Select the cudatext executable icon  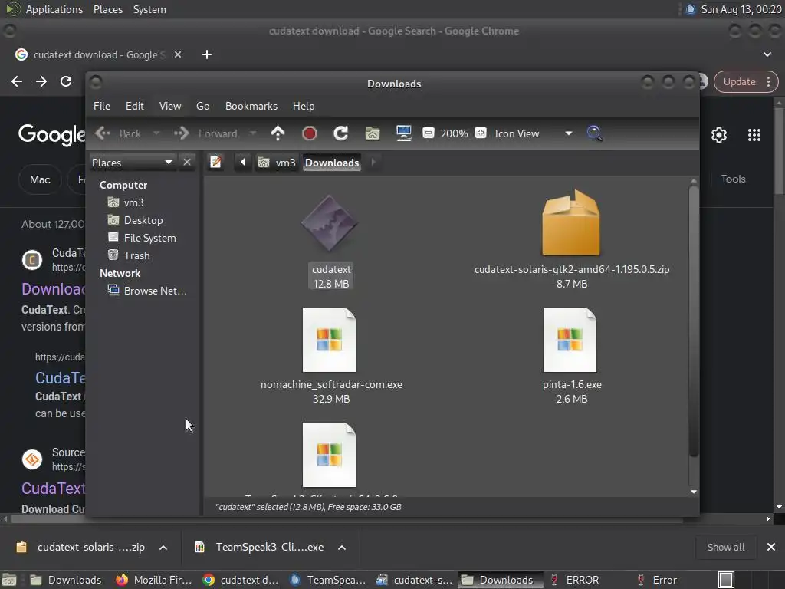(x=330, y=223)
